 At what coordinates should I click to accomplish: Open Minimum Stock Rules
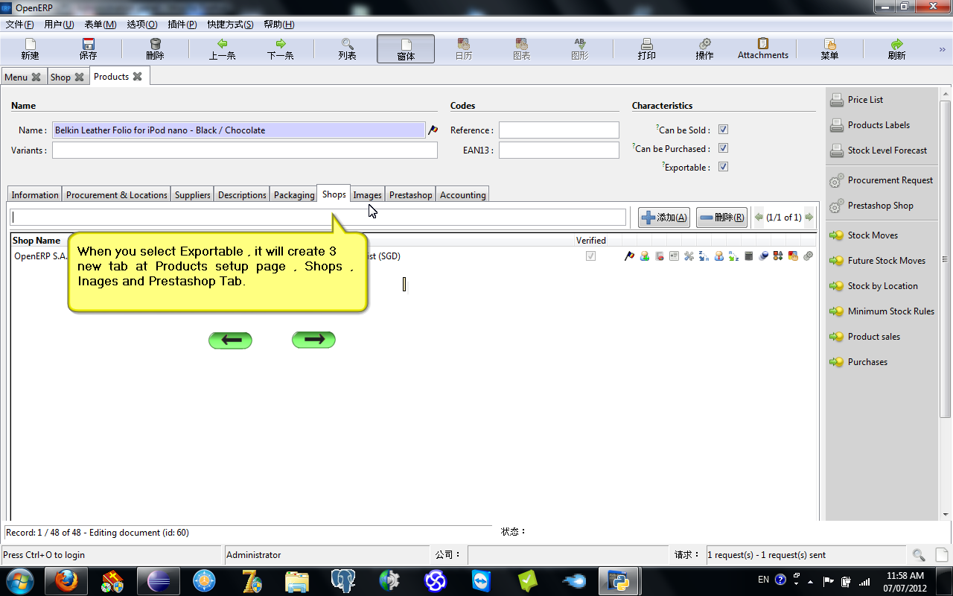[890, 311]
